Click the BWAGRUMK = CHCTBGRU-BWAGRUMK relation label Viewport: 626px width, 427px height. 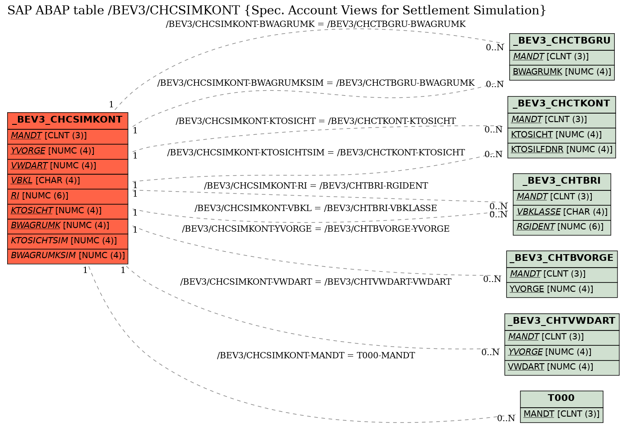pos(316,24)
